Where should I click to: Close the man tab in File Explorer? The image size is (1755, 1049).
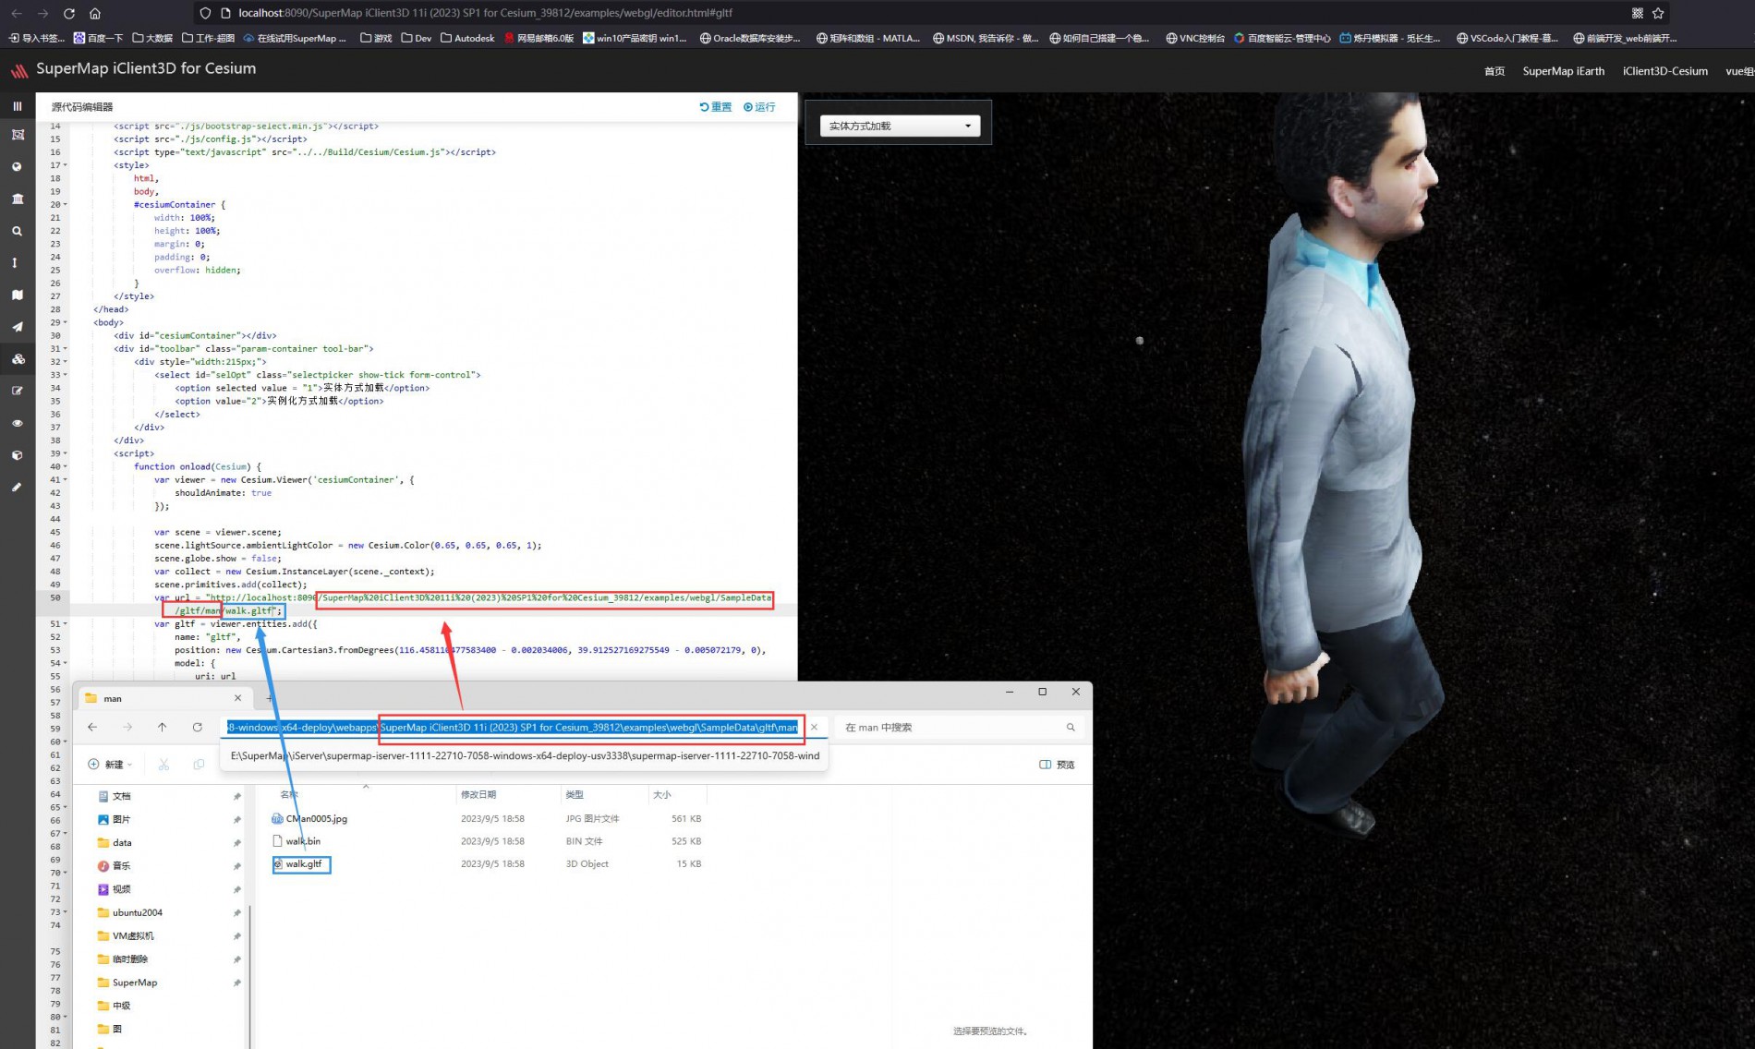tap(237, 698)
